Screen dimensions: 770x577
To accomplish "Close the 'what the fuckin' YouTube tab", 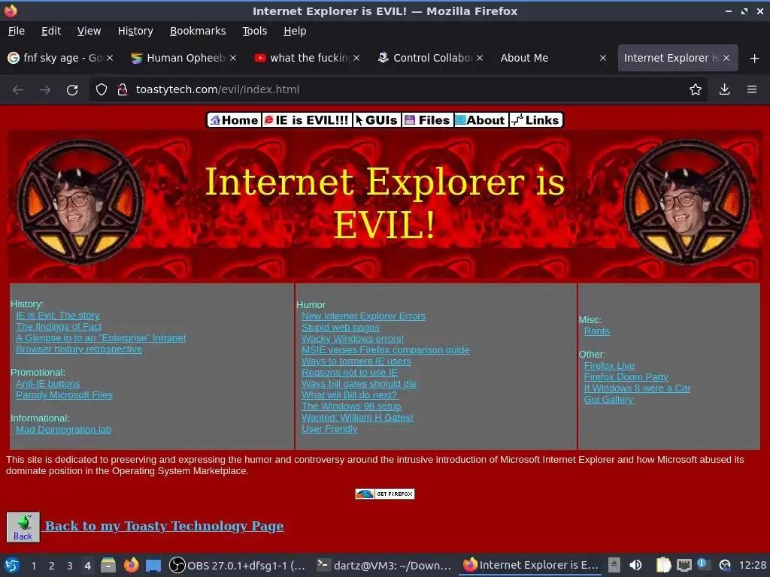I will point(356,58).
